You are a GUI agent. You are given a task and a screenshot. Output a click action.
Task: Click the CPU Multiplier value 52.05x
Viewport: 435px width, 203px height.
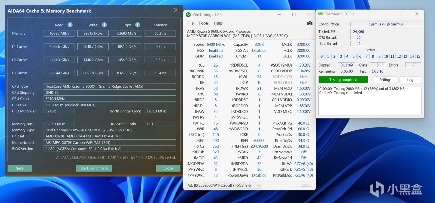(59, 111)
